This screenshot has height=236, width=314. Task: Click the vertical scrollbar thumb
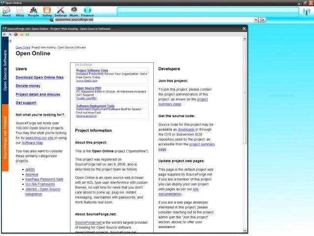click(x=245, y=92)
